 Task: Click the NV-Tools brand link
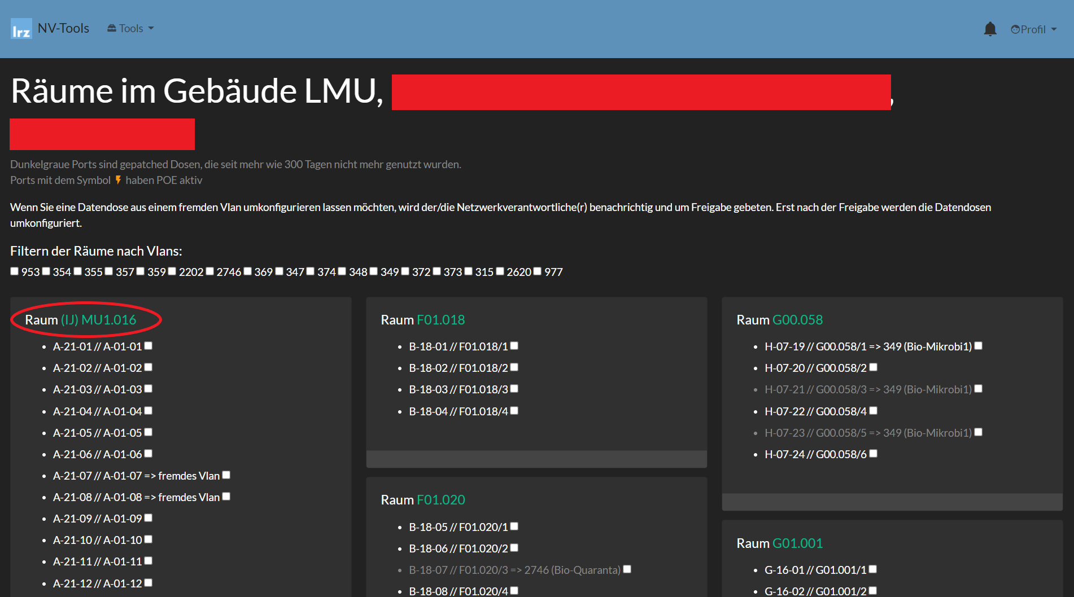tap(63, 28)
